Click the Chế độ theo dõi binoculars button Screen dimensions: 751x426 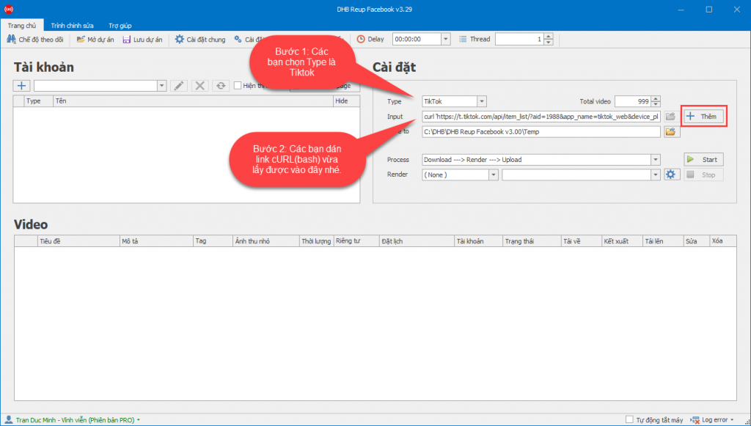pyautogui.click(x=34, y=40)
